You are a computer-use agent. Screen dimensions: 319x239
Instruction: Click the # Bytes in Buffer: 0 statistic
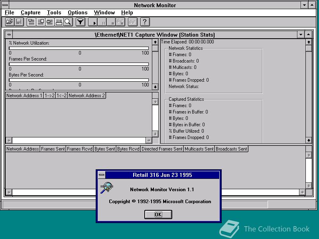(187, 125)
